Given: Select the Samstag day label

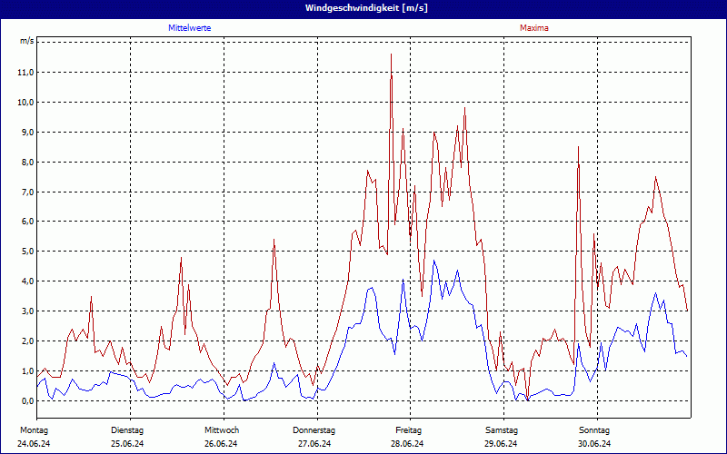Looking at the screenshot, I should click(502, 429).
